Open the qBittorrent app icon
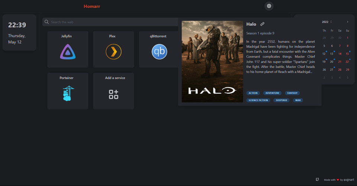357x186 pixels. coord(159,52)
